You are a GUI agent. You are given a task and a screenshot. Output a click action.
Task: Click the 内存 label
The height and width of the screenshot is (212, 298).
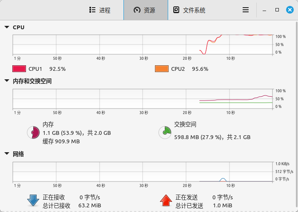pos(48,124)
